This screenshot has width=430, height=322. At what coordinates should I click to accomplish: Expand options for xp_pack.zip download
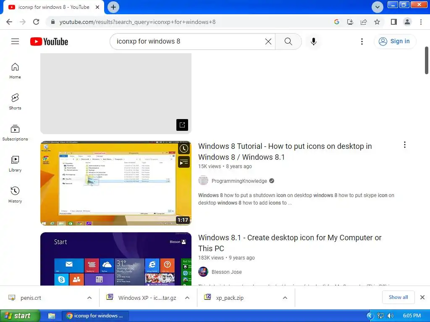pos(285,298)
